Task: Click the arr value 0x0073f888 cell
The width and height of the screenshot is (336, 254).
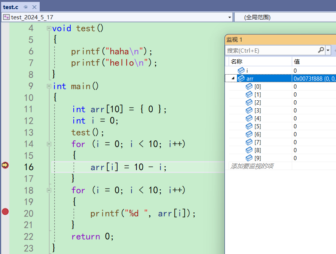Action: click(314, 79)
